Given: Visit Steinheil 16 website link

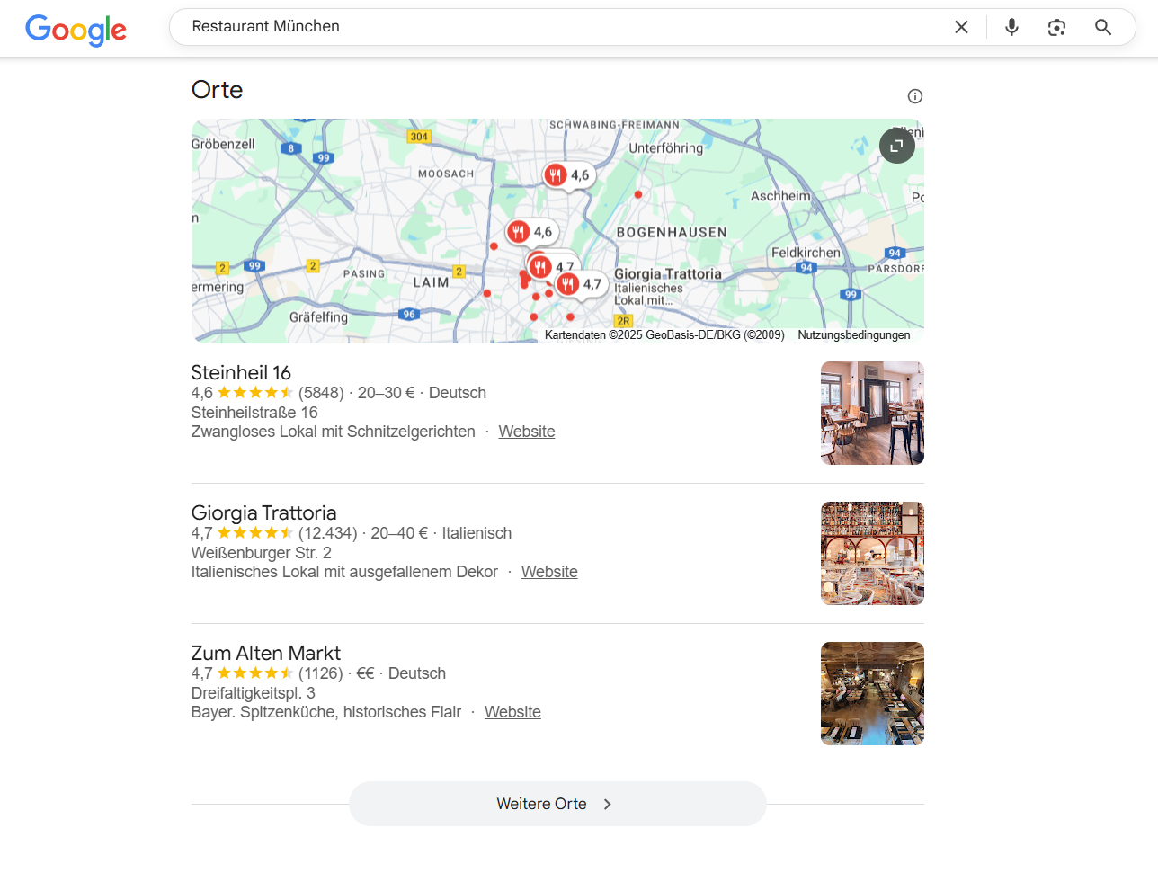Looking at the screenshot, I should (x=526, y=432).
